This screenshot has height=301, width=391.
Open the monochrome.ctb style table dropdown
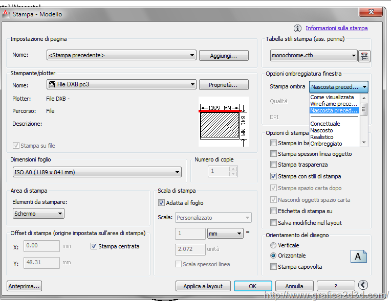pyautogui.click(x=314, y=56)
